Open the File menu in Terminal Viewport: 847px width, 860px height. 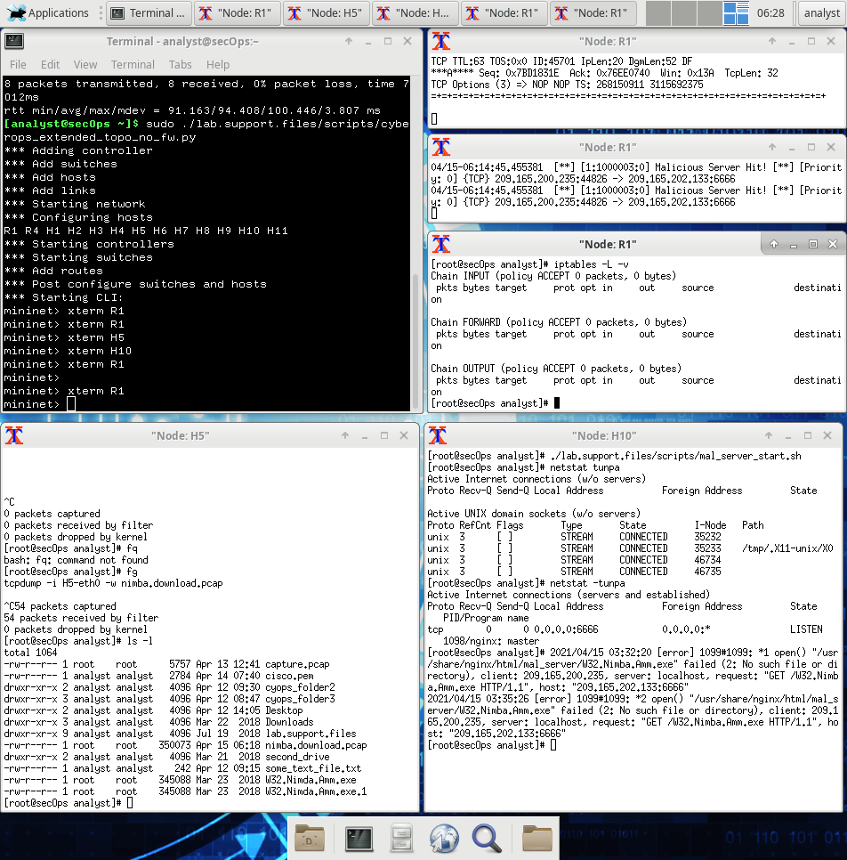click(18, 64)
